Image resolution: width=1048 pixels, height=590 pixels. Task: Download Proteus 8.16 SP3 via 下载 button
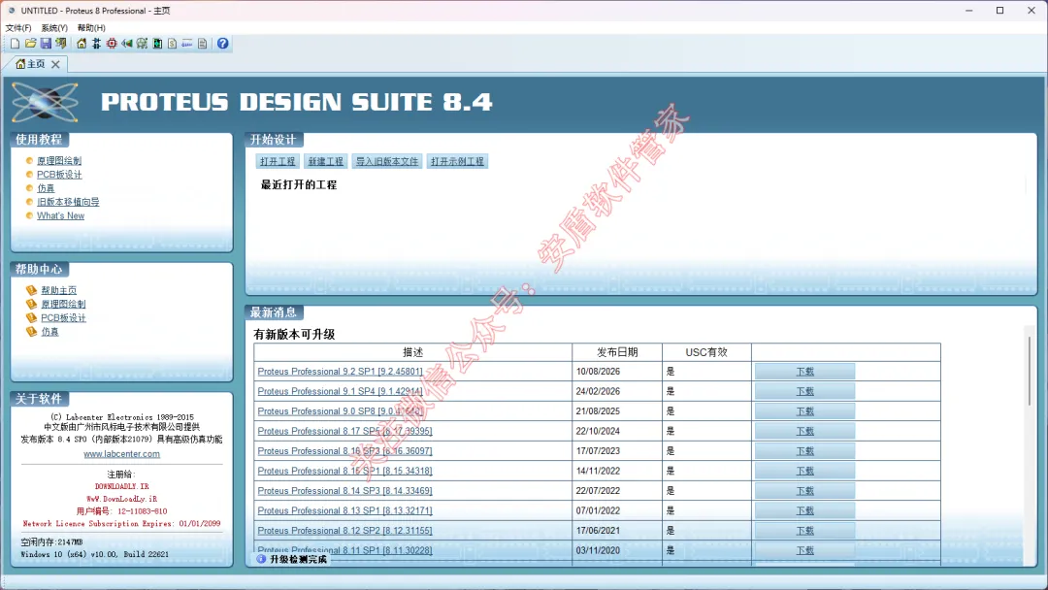pos(804,451)
